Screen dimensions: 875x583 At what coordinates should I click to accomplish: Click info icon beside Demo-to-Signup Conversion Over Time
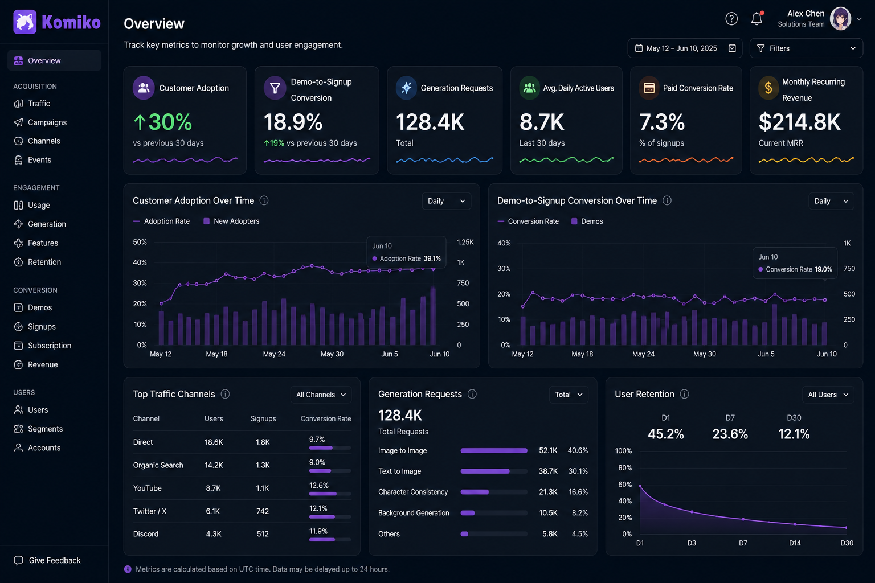point(667,200)
